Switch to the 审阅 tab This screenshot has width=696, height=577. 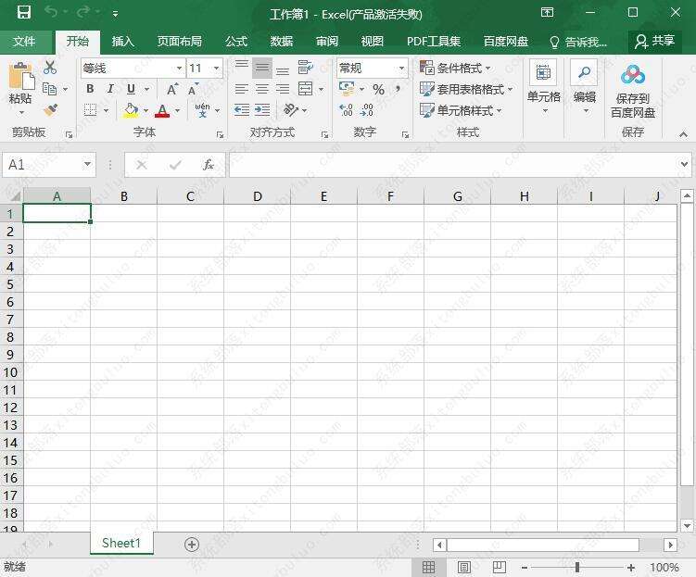(x=327, y=42)
